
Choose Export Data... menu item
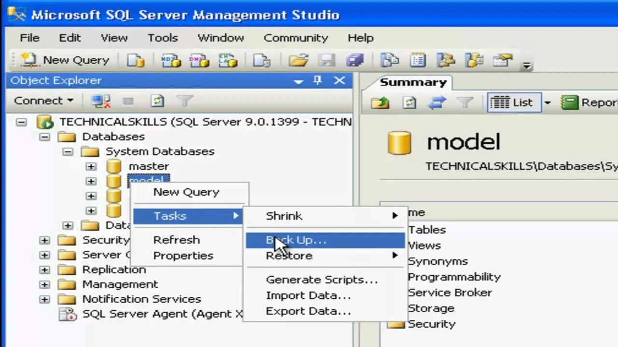tap(308, 312)
